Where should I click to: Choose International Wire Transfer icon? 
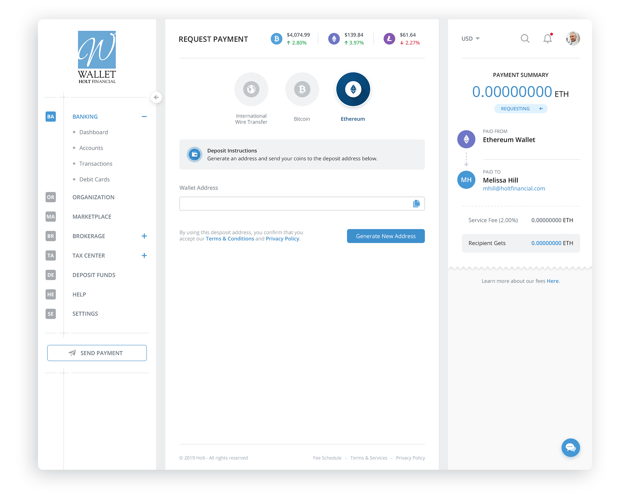(x=251, y=89)
